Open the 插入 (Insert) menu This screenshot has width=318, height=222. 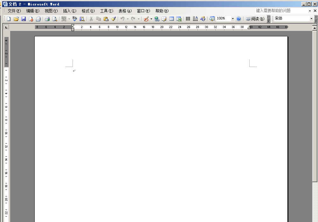69,11
